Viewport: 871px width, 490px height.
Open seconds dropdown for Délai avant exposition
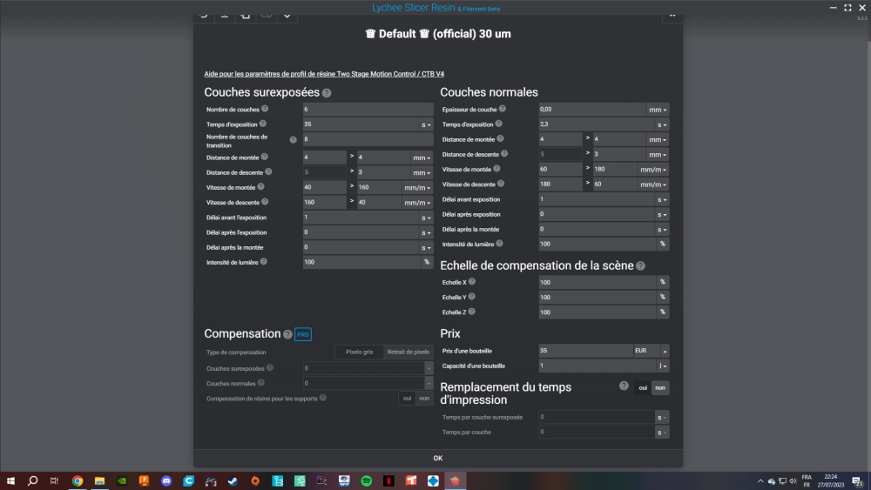tap(662, 200)
